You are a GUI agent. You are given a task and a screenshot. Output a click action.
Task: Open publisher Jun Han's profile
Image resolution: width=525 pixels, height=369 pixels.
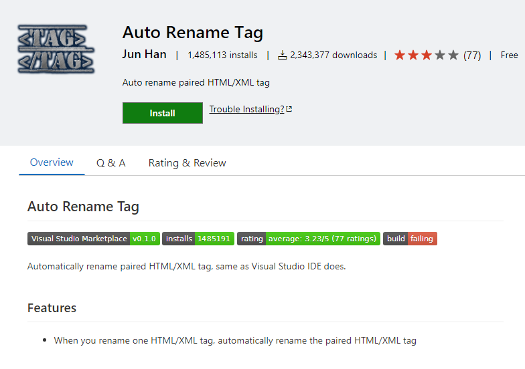click(144, 55)
